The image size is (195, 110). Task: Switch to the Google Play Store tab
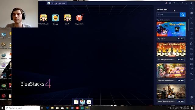(x=57, y=3)
